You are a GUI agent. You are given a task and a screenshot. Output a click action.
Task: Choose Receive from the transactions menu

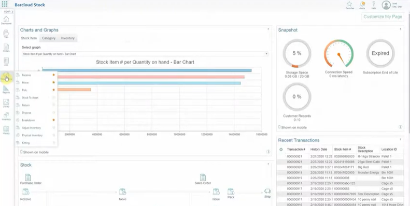[26, 75]
